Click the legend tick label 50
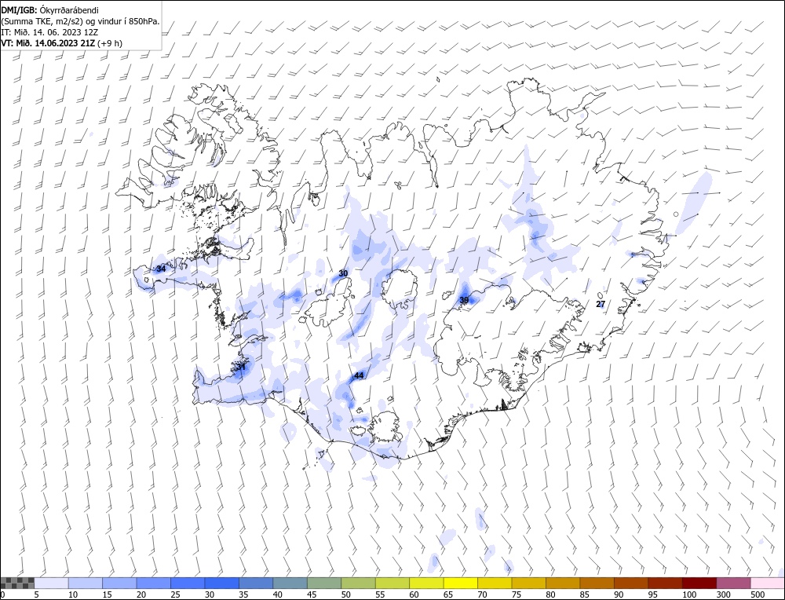The image size is (785, 600). (x=346, y=595)
